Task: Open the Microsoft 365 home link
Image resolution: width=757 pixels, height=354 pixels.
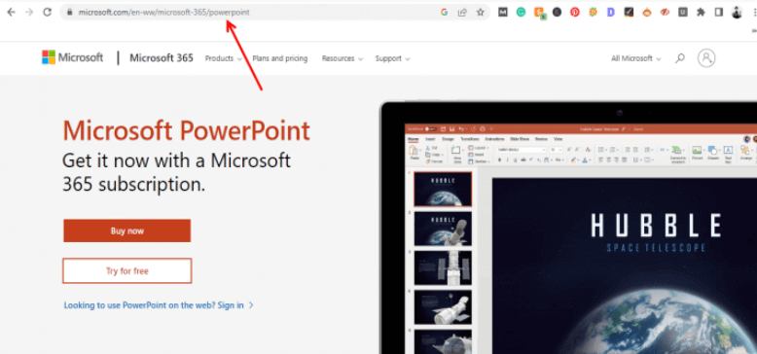Action: tap(162, 58)
